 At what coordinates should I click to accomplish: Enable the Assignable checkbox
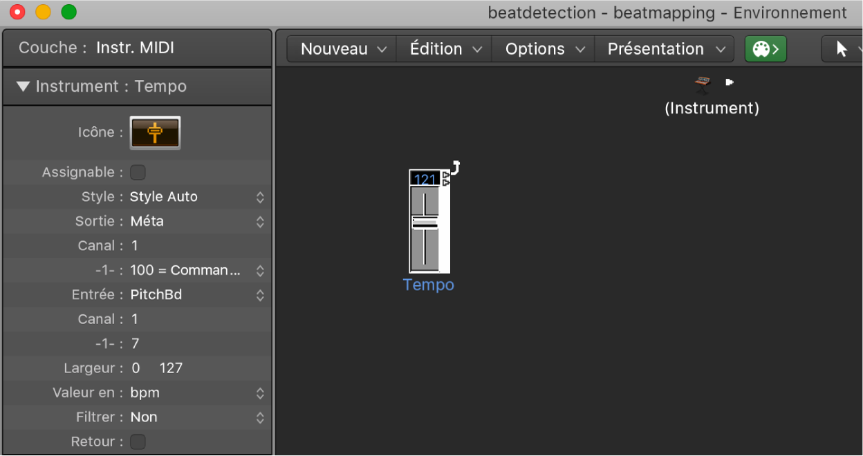138,172
